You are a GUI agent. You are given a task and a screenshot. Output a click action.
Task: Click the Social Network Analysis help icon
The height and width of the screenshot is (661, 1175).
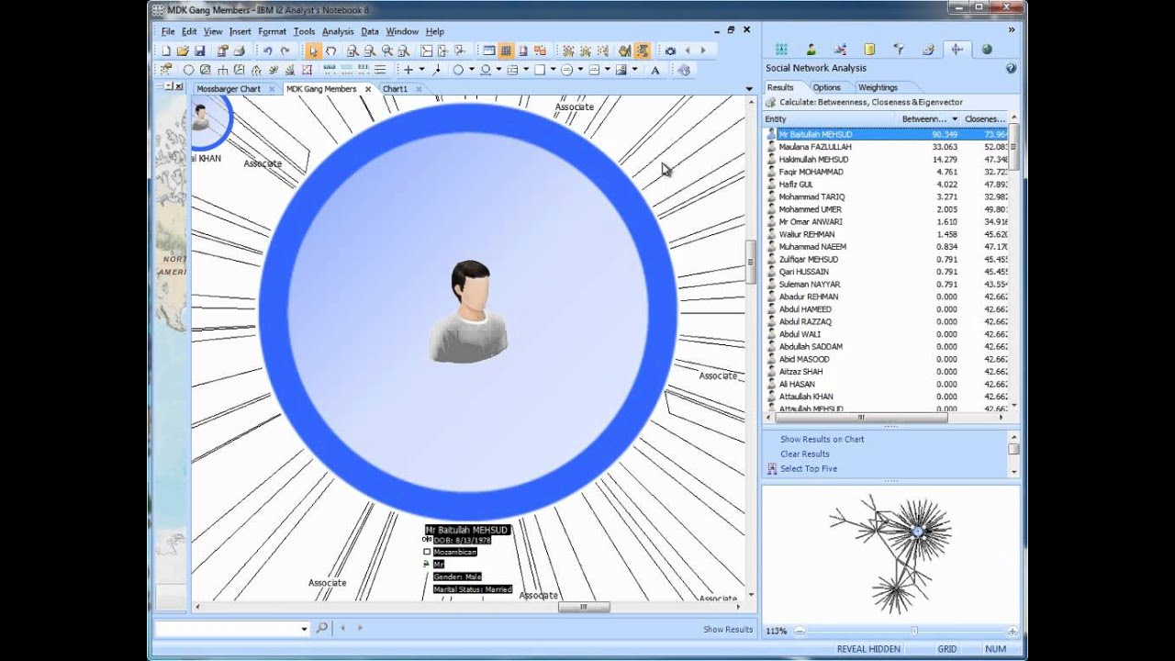click(1011, 68)
